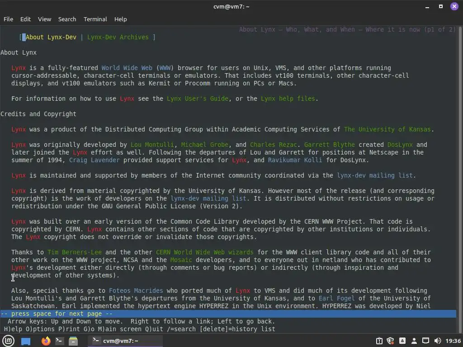Click the green DosLynx link
This screenshot has width=463, height=347.
(400, 145)
